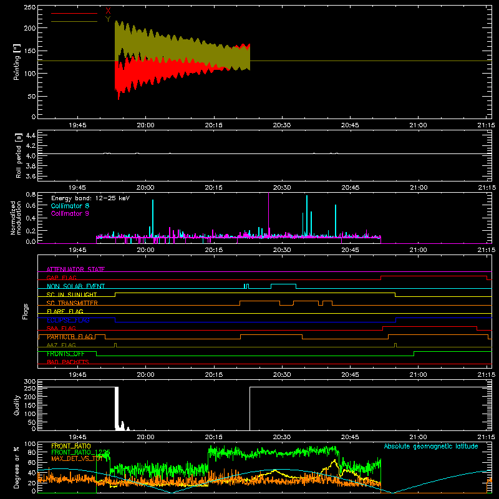Click the red X legend line
This screenshot has height=499, width=499.
[x=74, y=13]
